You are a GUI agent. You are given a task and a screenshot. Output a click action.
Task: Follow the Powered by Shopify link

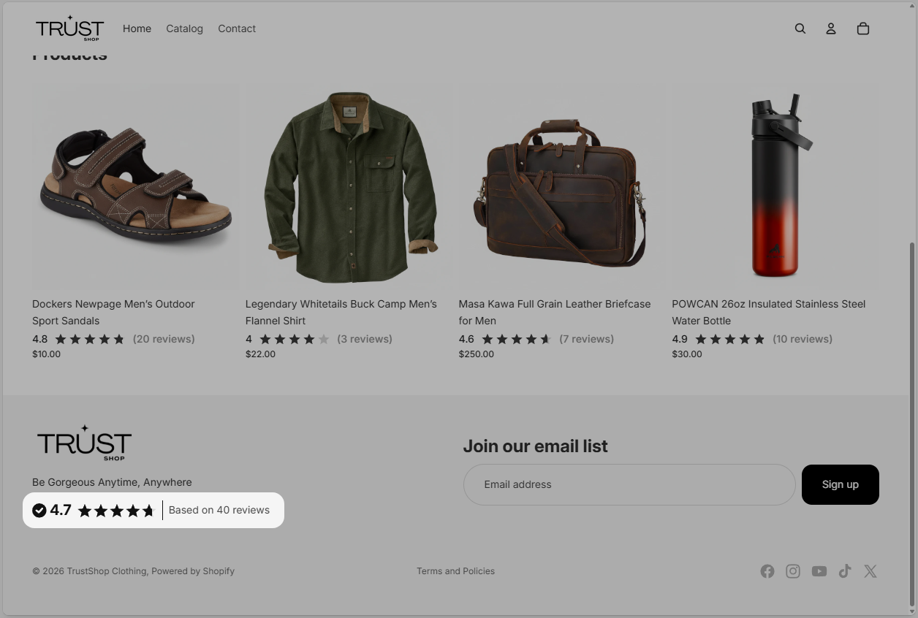coord(193,571)
